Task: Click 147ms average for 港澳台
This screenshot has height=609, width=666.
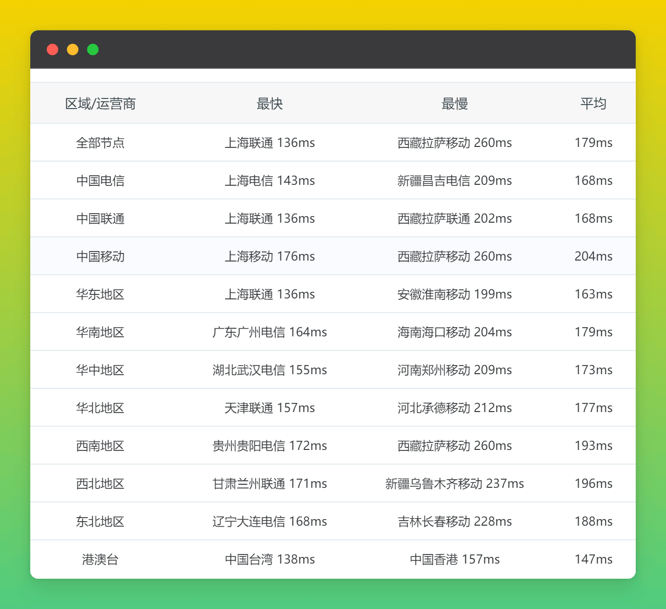Action: (x=593, y=560)
